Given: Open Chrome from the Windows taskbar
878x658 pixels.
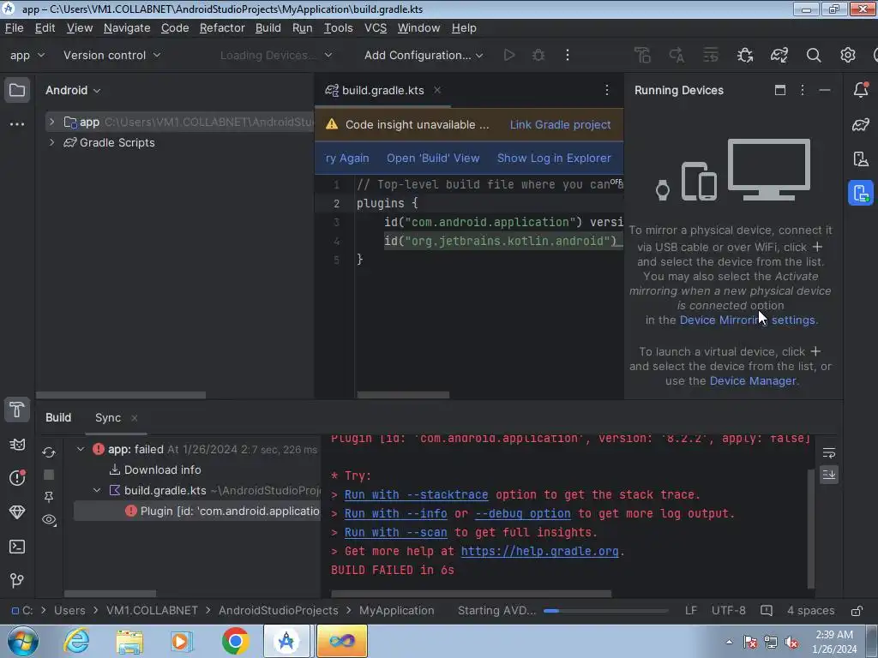Looking at the screenshot, I should (x=235, y=641).
